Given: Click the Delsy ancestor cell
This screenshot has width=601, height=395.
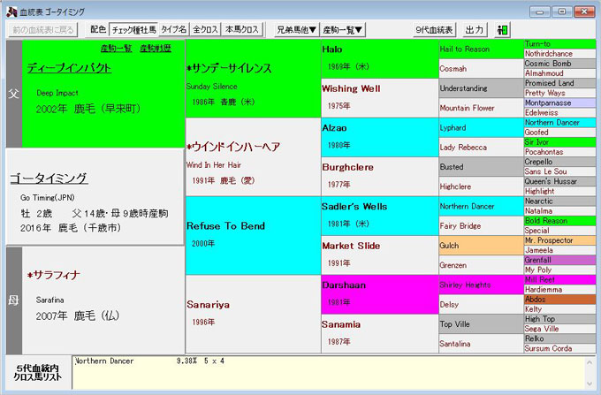Looking at the screenshot, I should [x=481, y=305].
